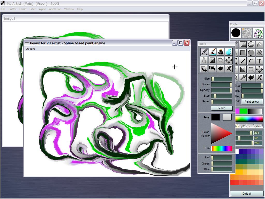Select the black pen swatch
Screen dimensions: 265x199
click(215, 117)
